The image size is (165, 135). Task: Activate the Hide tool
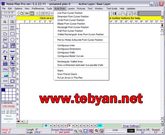click(5, 69)
